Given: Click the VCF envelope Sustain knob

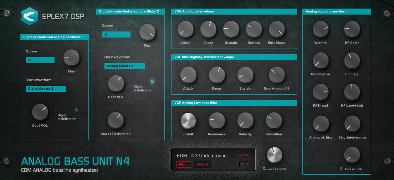Looking at the screenshot, I should point(246,75).
